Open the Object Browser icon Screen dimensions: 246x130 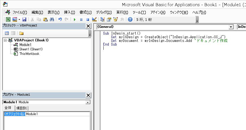click(116, 19)
